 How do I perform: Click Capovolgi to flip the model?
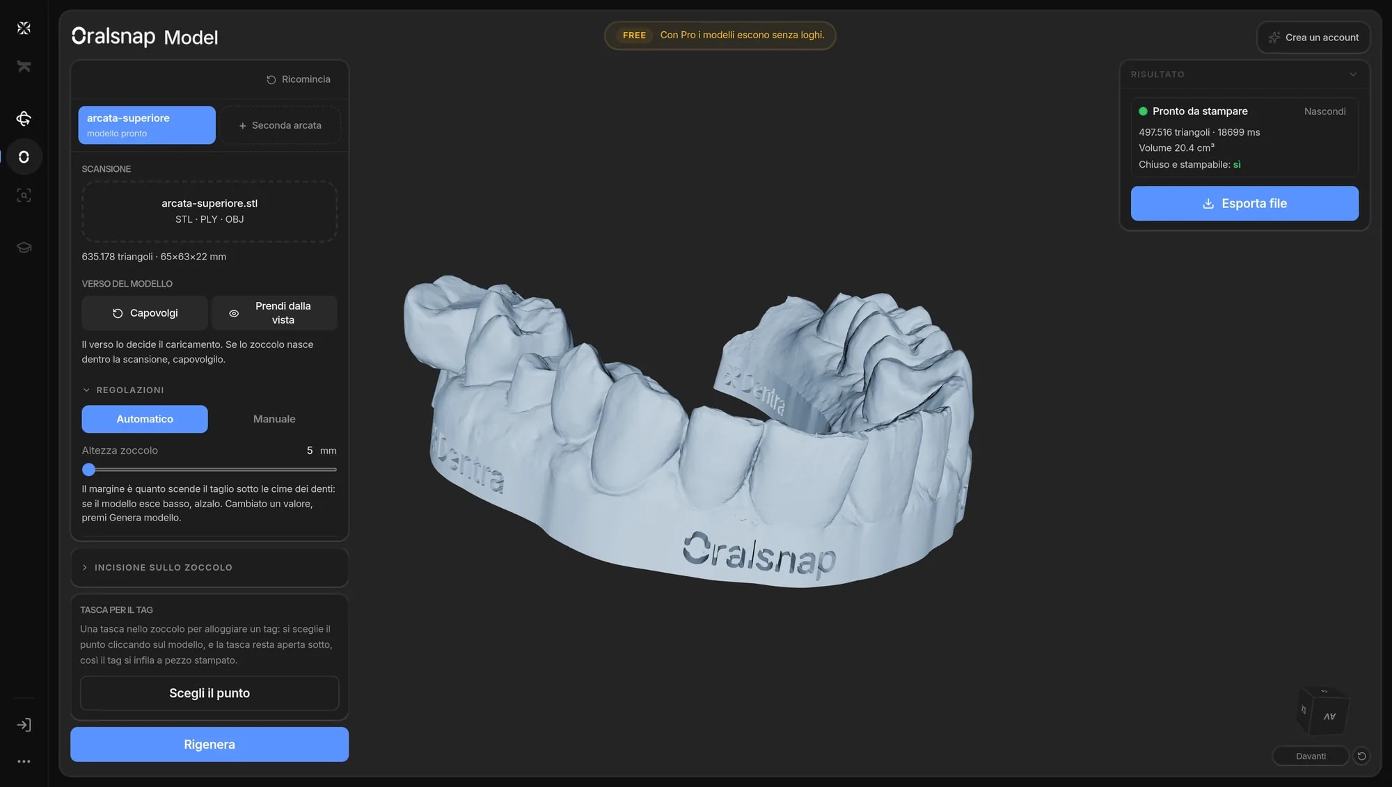coord(145,313)
